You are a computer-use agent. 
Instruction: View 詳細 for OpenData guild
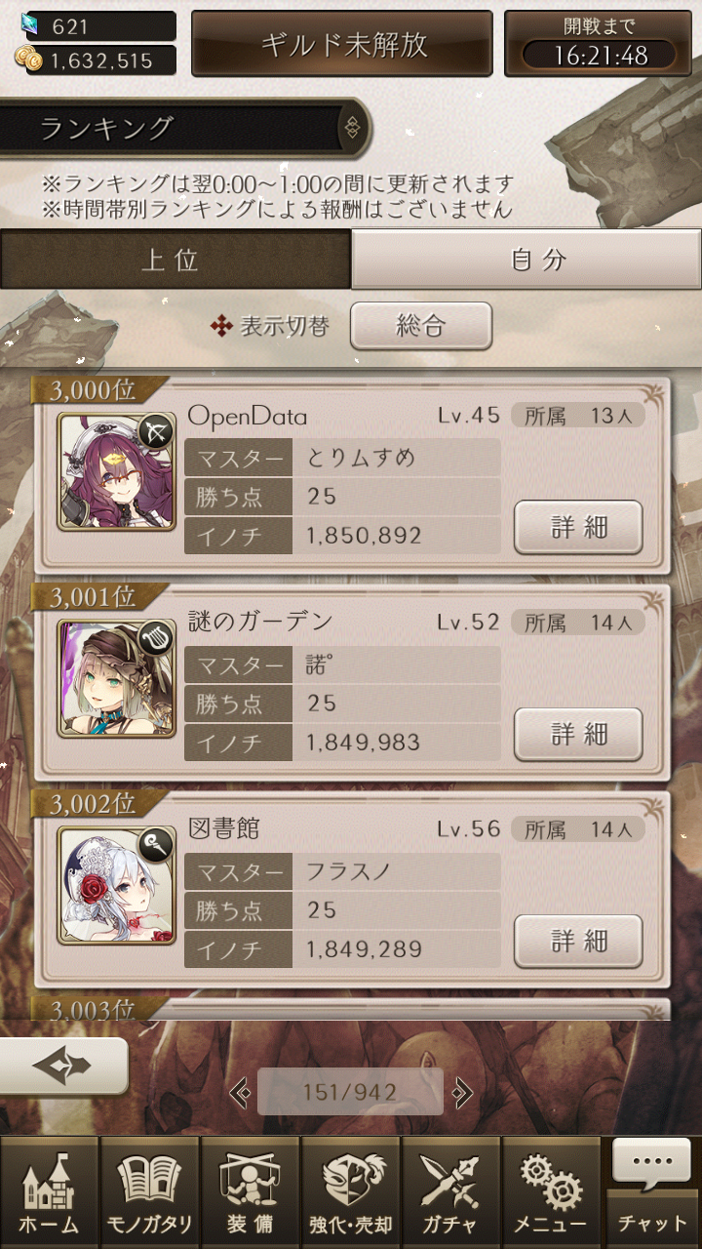click(578, 528)
